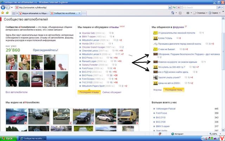
Task: Open topic Промывка двигателя перед сменой масла
Action: [180, 44]
